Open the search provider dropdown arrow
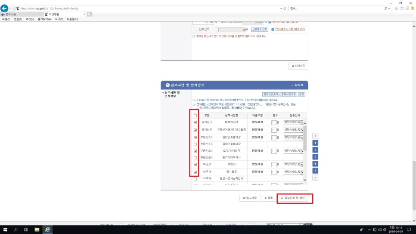416x234 pixels. click(389, 9)
